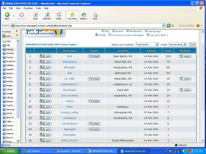Click pm icon for user Nick
Image resolution: width=206 pixels, height=154 pixels.
(x=45, y=56)
